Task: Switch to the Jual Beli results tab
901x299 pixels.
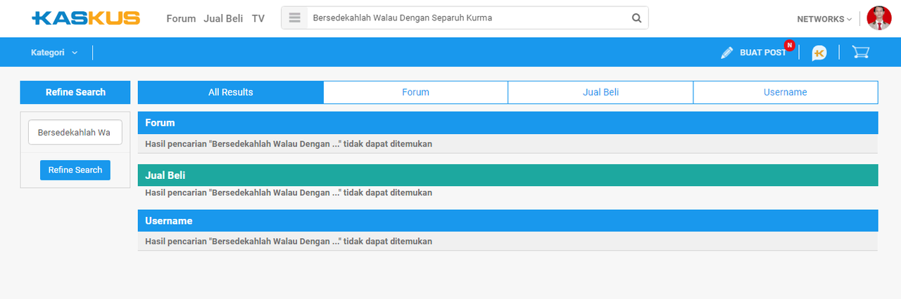Action: [601, 92]
